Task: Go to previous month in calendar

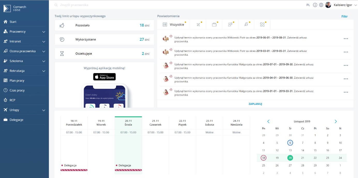Action: tap(268, 122)
